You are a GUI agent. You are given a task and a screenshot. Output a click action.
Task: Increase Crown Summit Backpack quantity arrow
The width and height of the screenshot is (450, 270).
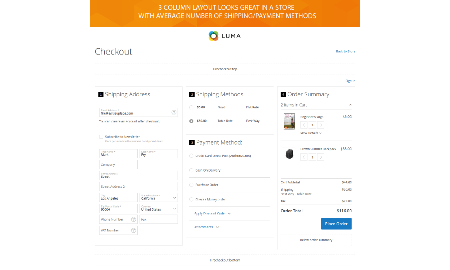[x=321, y=157]
